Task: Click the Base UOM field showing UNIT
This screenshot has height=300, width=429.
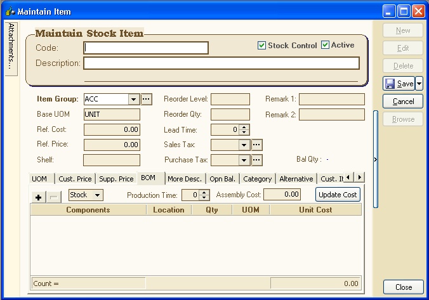Action: pos(112,114)
